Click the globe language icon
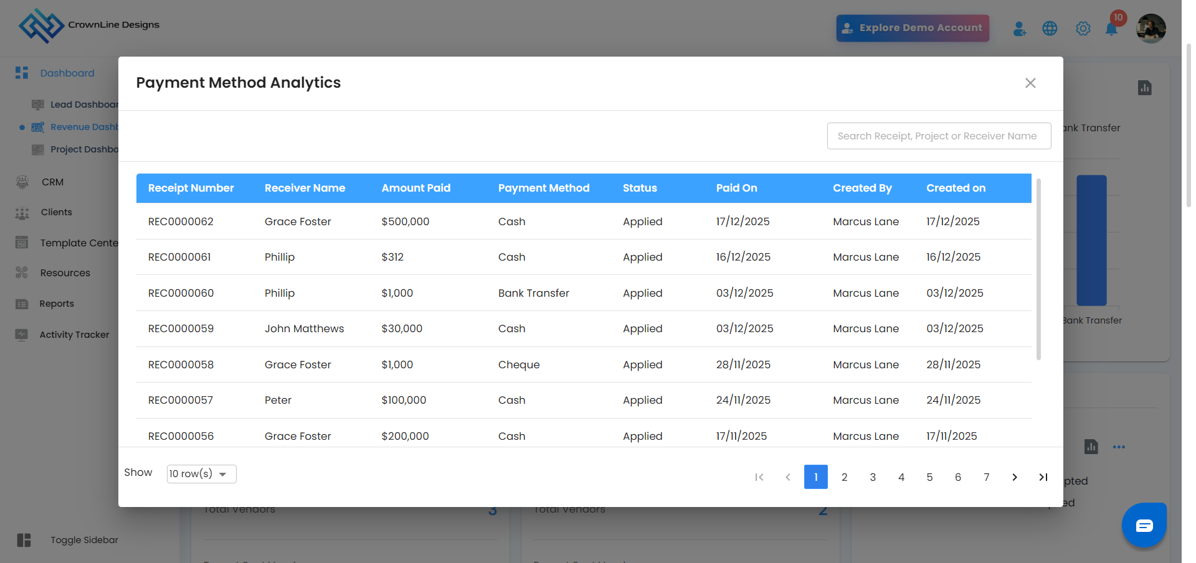 point(1050,29)
